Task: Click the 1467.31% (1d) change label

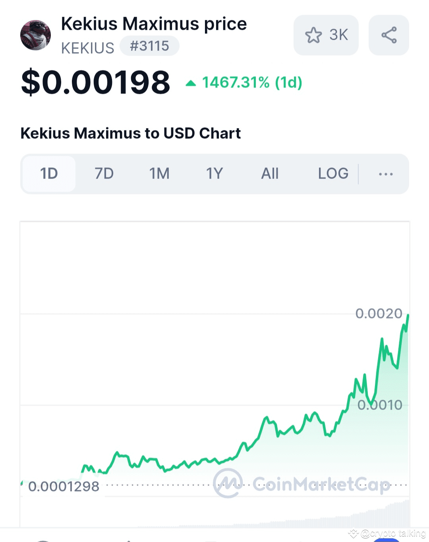Action: [x=252, y=83]
